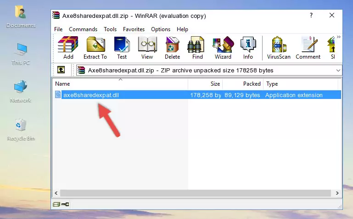Viewport: 353px width, 219px height.
Task: Open the Tools menu
Action: (x=110, y=29)
